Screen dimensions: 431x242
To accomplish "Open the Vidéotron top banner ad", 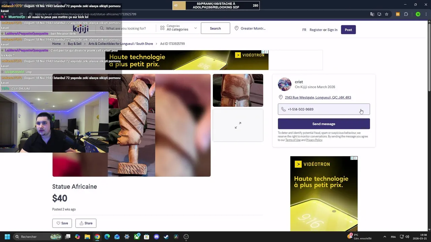I will 187,60.
